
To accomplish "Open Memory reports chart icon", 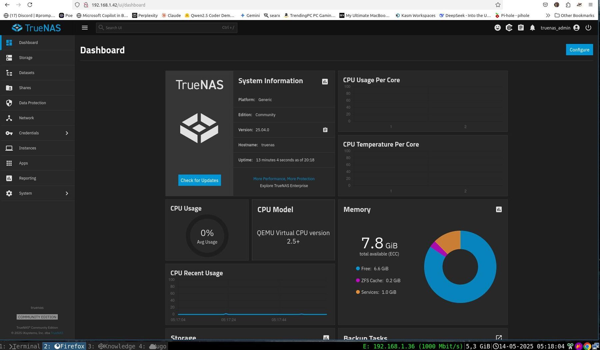I will 499,209.
